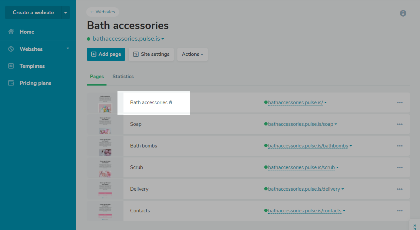The image size is (420, 230).
Task: Expand the Websites sidebar menu arrow
Action: pos(68,48)
